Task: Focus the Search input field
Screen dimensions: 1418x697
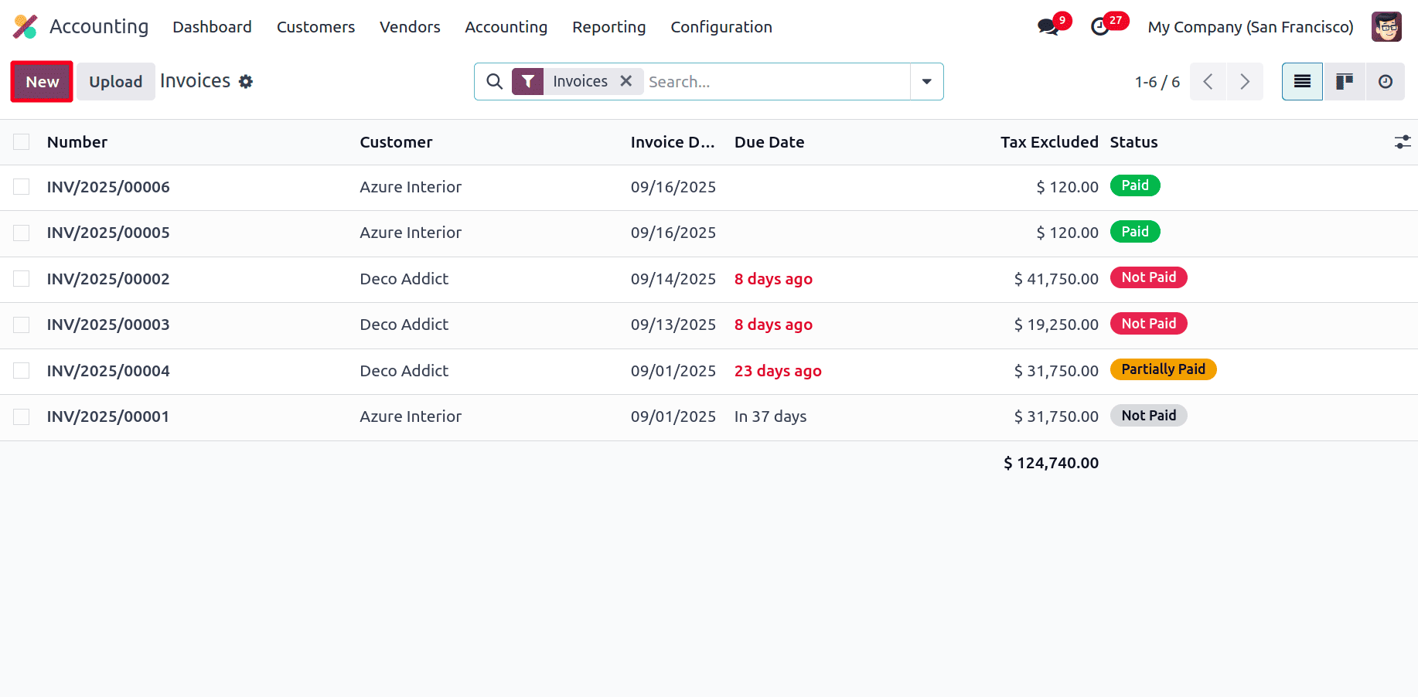Action: pyautogui.click(x=773, y=82)
